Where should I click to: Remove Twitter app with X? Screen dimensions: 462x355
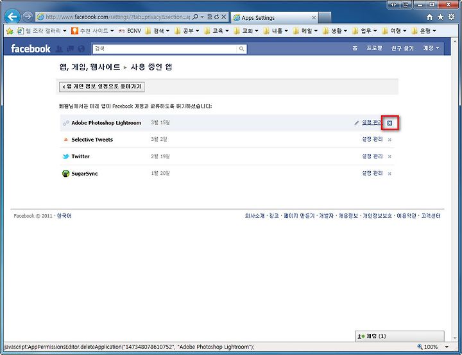[389, 156]
